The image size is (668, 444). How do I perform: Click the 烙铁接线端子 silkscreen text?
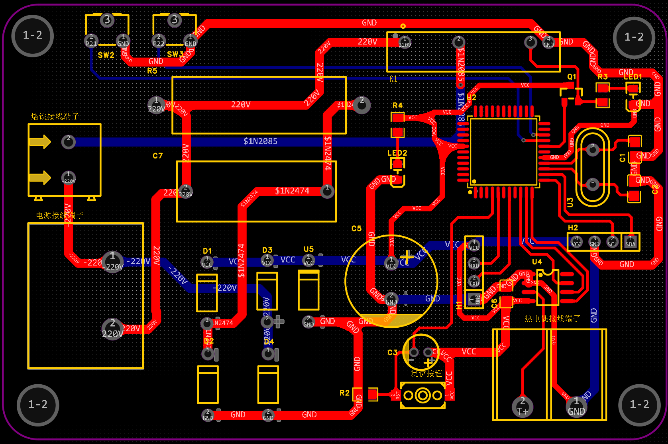click(x=55, y=116)
